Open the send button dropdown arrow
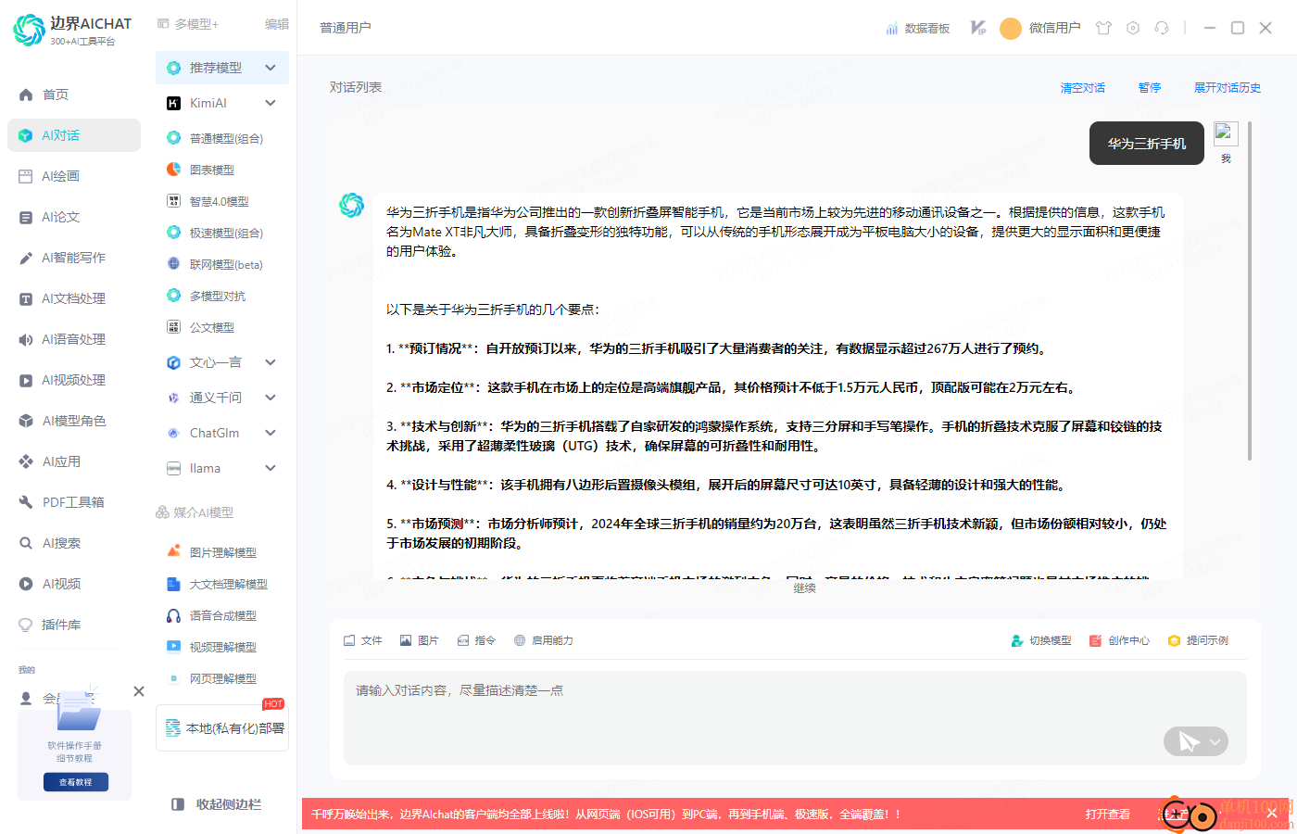The width and height of the screenshot is (1297, 834). 1215,741
